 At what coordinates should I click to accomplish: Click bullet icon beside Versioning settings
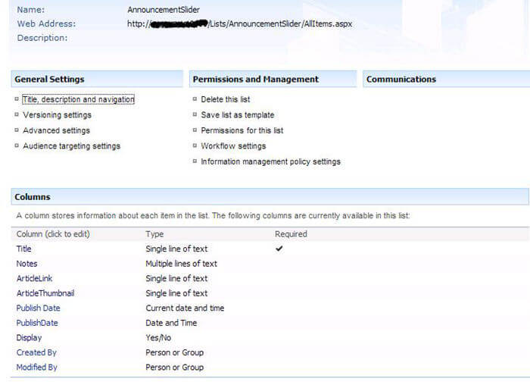(x=17, y=114)
